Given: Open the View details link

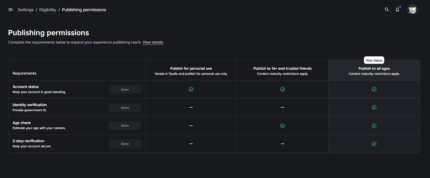Looking at the screenshot, I should (x=153, y=42).
